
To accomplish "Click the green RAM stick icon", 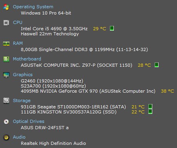I will click(6, 44).
